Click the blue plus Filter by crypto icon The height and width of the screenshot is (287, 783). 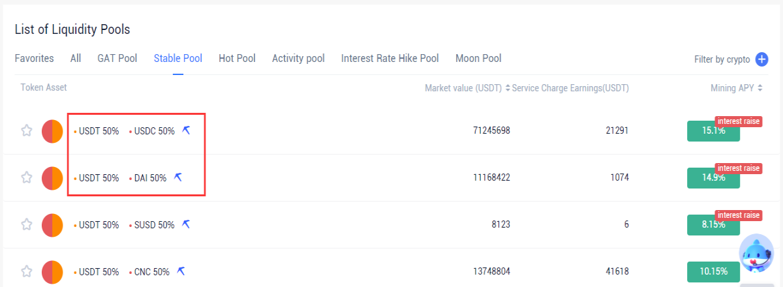tap(762, 59)
